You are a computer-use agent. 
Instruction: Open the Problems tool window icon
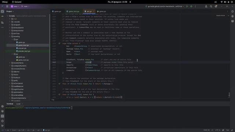[3, 121]
